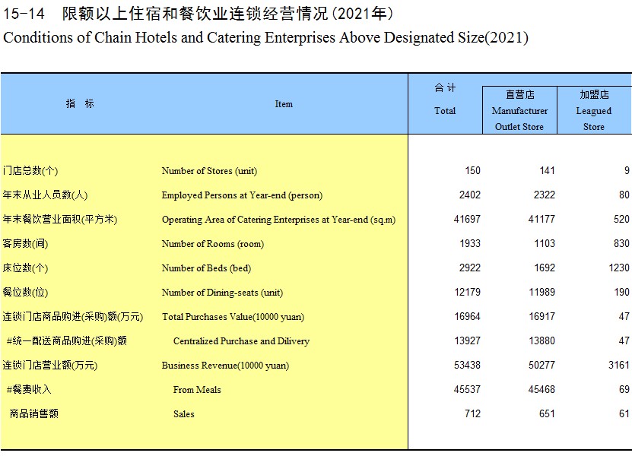This screenshot has width=632, height=475.
Task: Select centralized purchase total 13927
Action: click(467, 340)
